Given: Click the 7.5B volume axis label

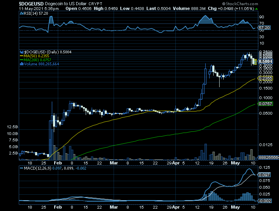Looking at the screenshot, I should pyautogui.click(x=13, y=140).
